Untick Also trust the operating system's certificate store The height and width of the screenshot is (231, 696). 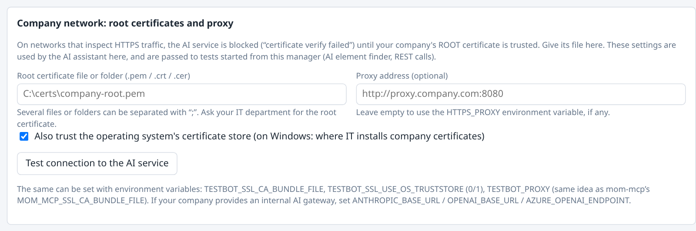[24, 136]
